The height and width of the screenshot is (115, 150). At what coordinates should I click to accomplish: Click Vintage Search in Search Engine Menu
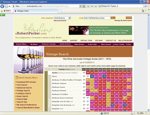tap(23, 90)
